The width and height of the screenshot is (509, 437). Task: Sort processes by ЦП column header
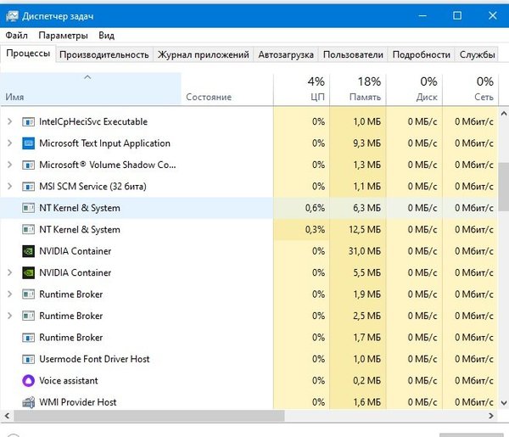tap(301, 89)
